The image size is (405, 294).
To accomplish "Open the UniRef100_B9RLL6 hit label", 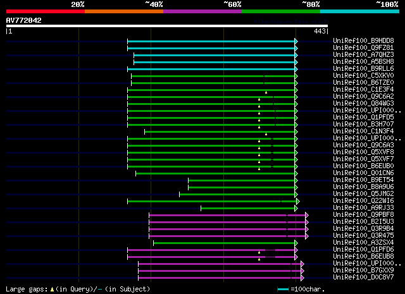I will point(363,69).
